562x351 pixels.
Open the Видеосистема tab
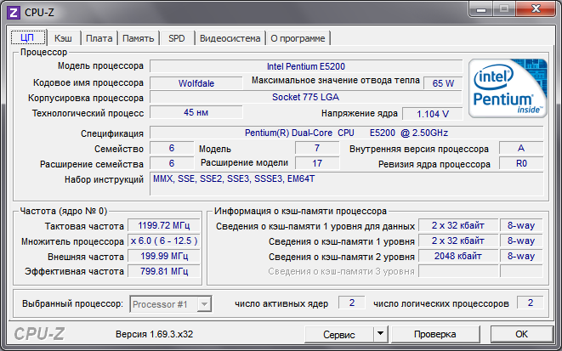pos(230,38)
